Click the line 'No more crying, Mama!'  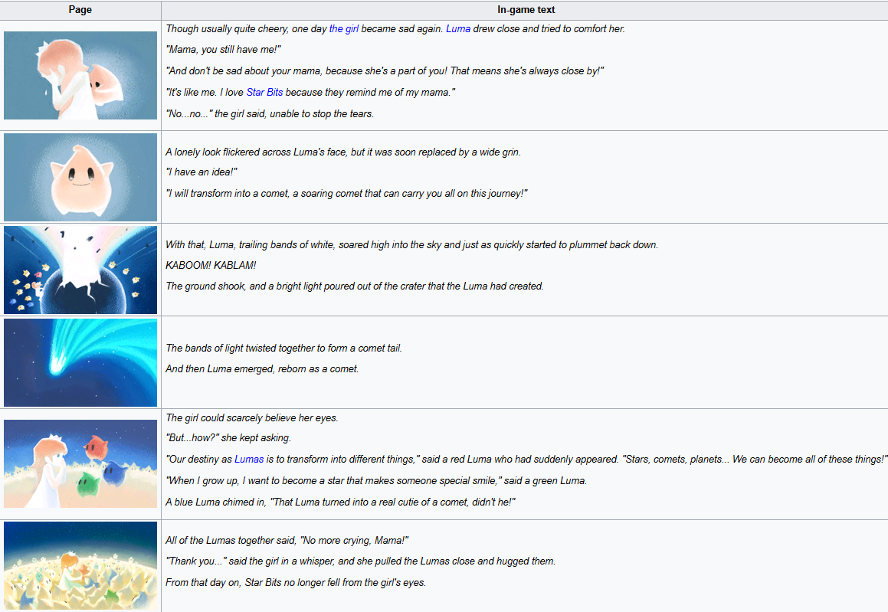point(287,541)
